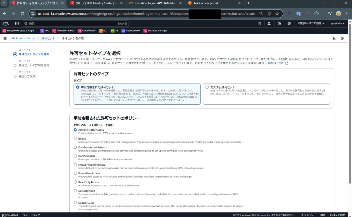Click the IAM Identity Center breadcrumb link
The image size is (352, 217).
click(x=23, y=38)
